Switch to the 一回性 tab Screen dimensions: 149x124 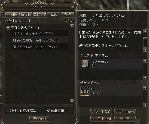[12, 14]
